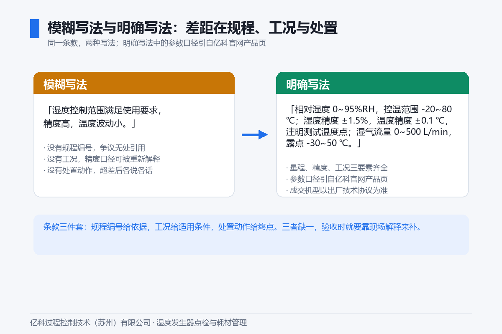Select bullet 没有规程编号，争议无处引用

tap(94, 147)
